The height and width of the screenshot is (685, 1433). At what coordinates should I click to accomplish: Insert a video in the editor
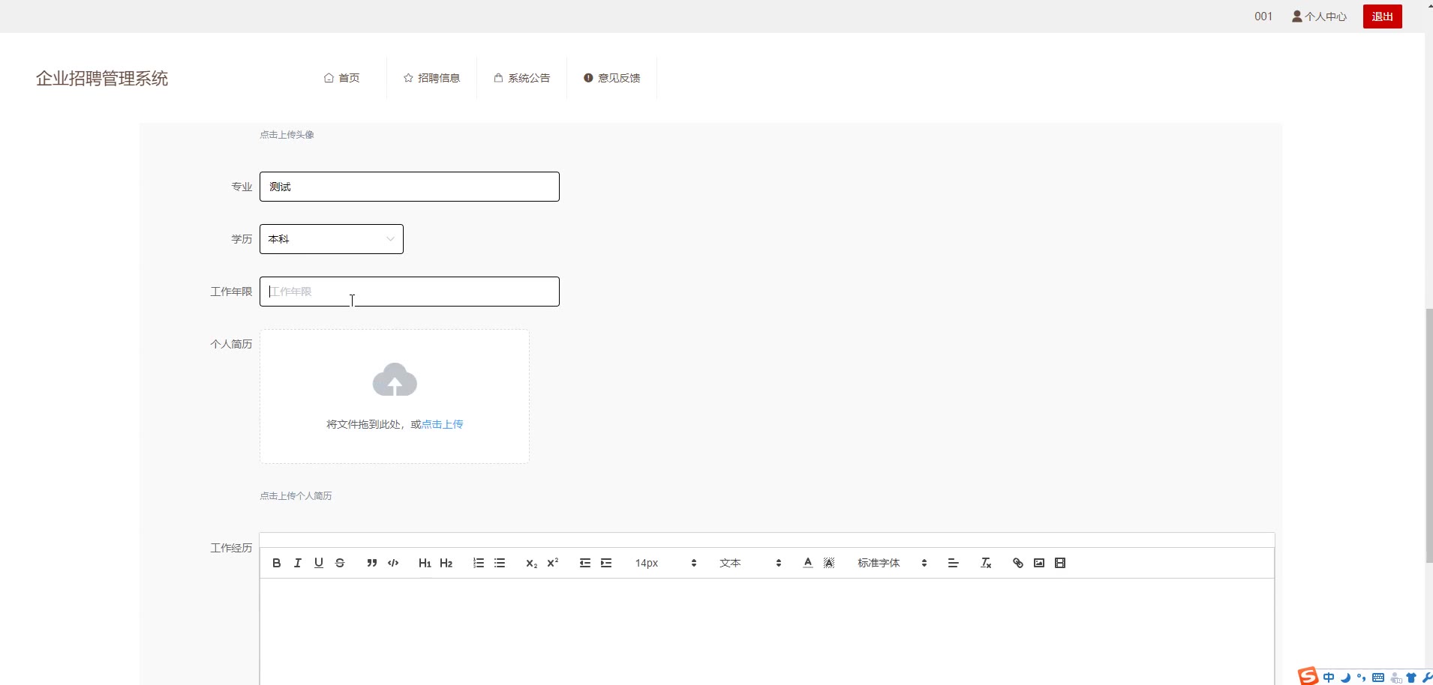[1060, 563]
